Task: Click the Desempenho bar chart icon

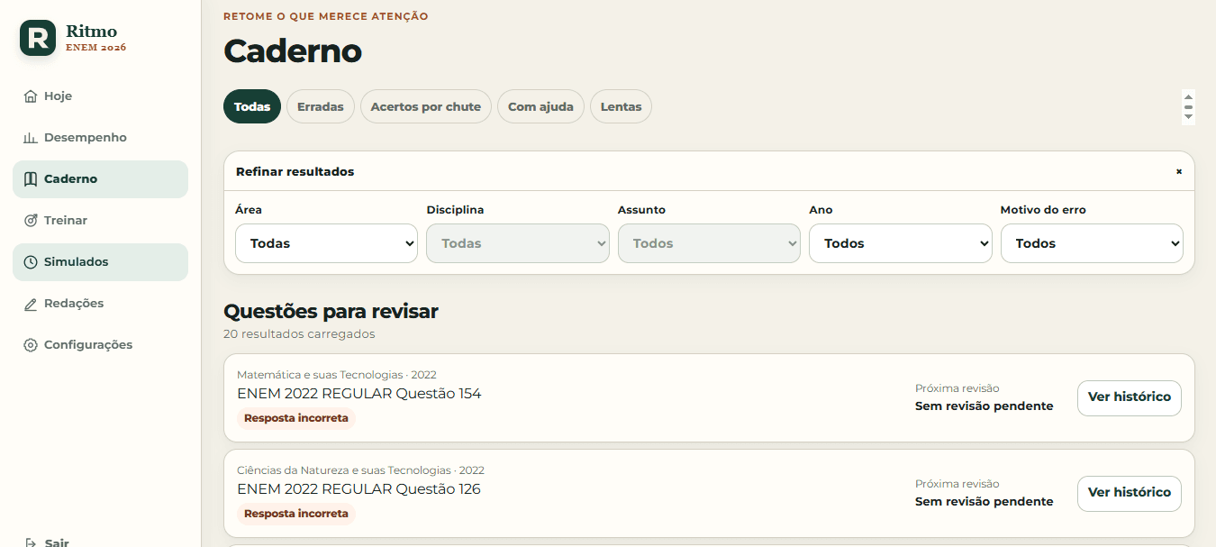Action: click(31, 138)
